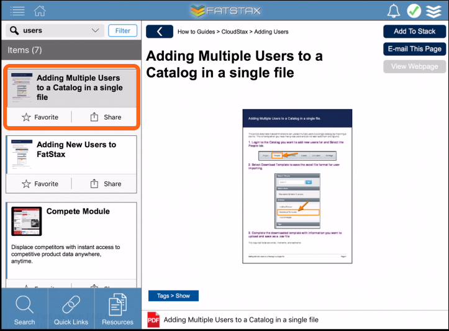
Task: Click Compete Module description text
Action: pyautogui.click(x=66, y=254)
